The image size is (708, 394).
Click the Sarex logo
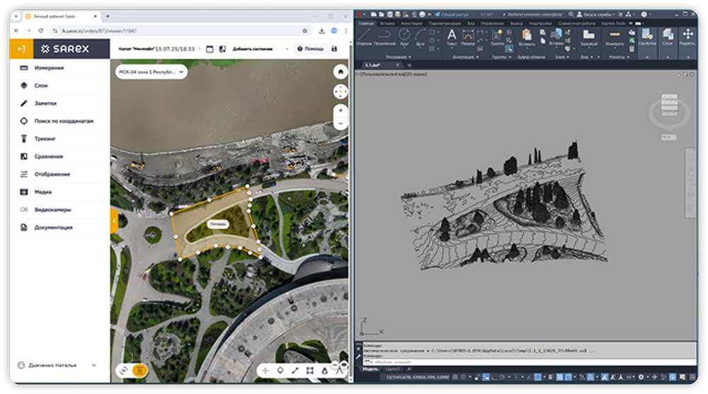coord(65,49)
